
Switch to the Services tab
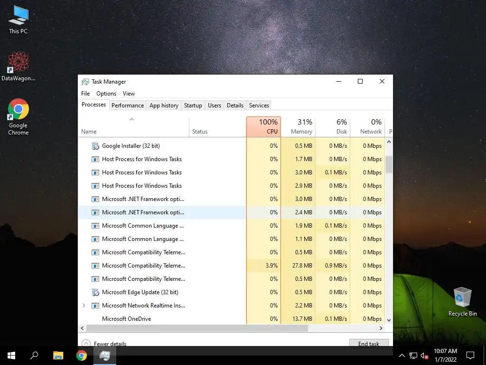coord(259,105)
